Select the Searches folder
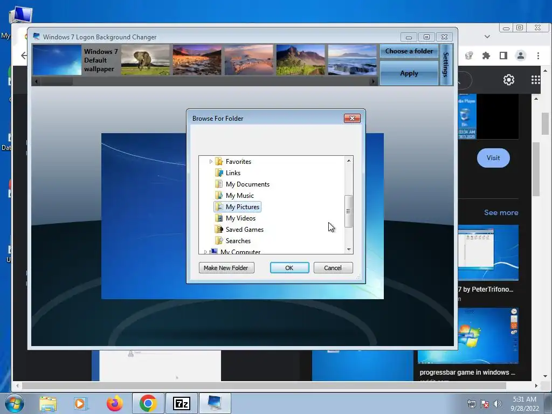 (x=238, y=240)
